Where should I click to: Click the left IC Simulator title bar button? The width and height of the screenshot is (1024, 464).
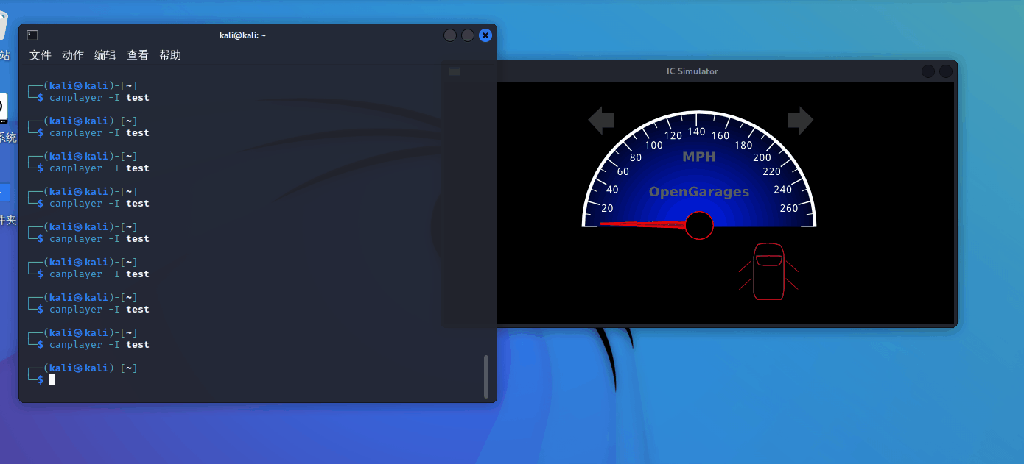coord(928,71)
